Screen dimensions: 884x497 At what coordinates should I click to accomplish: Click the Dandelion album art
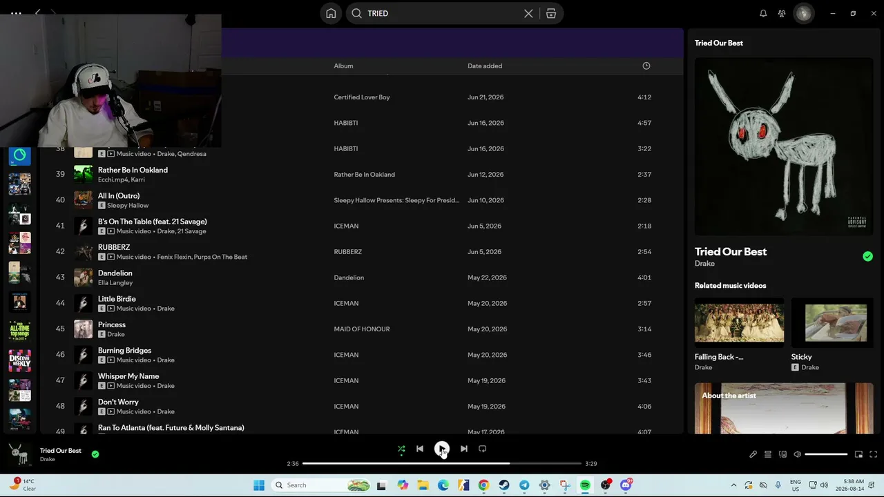click(83, 277)
